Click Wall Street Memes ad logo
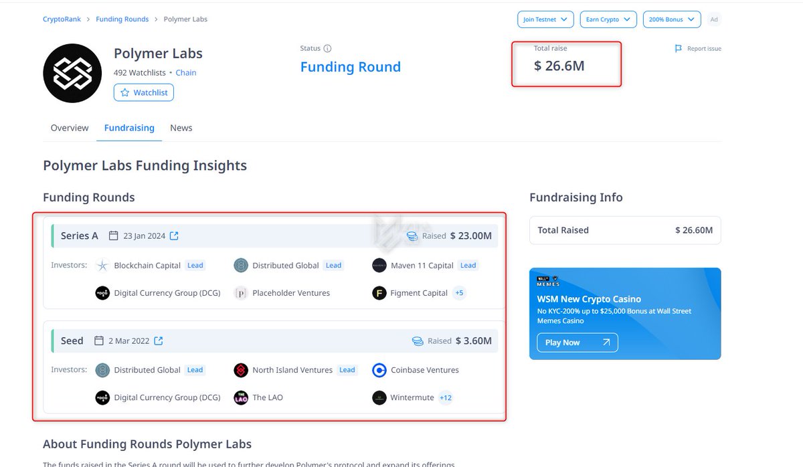This screenshot has height=467, width=803. click(549, 281)
